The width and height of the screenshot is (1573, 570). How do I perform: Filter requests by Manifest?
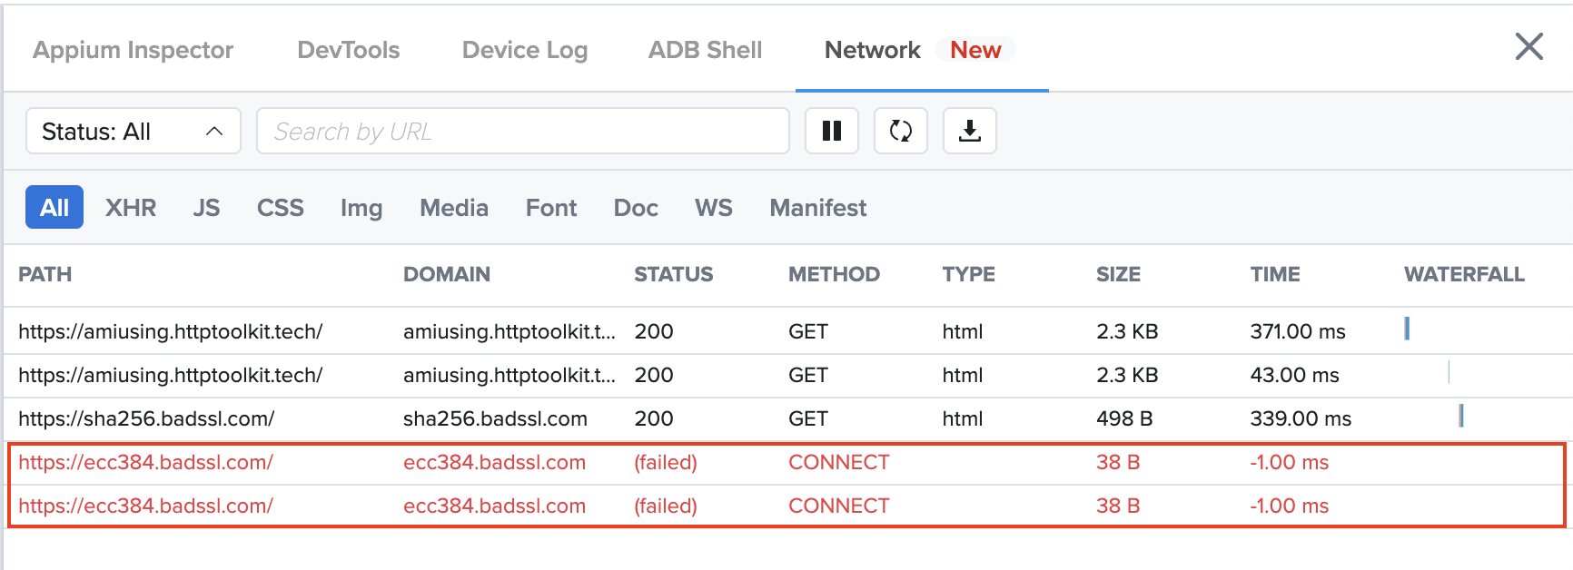tap(817, 208)
